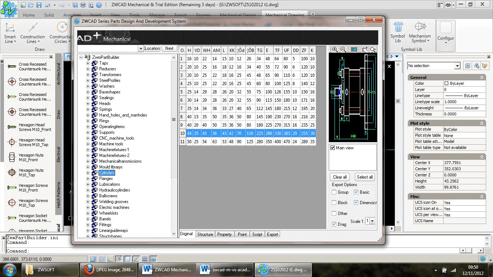Enable the Block export option checkbox
Screen dimensions: 493x277
pyautogui.click(x=334, y=203)
